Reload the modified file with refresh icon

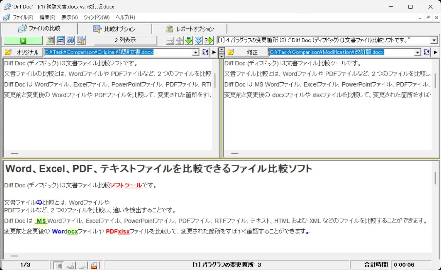pos(427,52)
